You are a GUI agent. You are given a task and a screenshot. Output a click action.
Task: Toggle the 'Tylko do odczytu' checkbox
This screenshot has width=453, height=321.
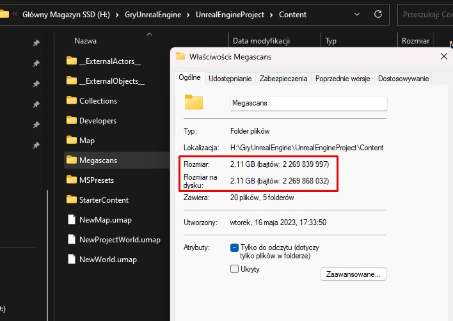(x=234, y=247)
